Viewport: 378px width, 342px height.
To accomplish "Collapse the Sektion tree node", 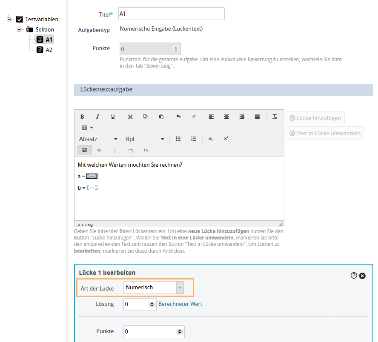I will coord(19,29).
